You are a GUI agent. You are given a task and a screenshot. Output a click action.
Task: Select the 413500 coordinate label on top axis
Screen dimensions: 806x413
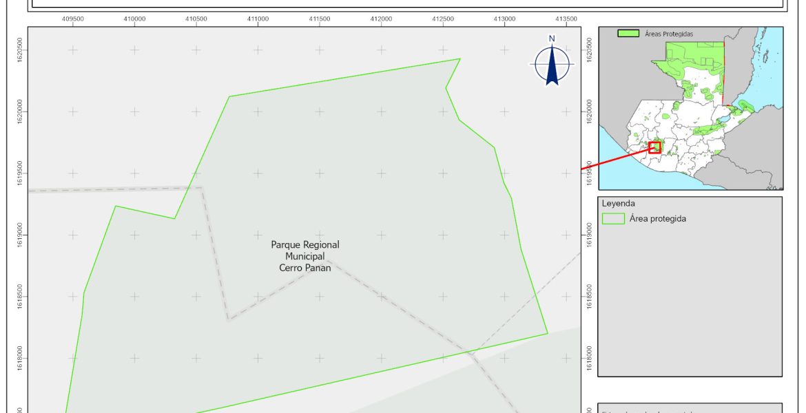point(566,19)
